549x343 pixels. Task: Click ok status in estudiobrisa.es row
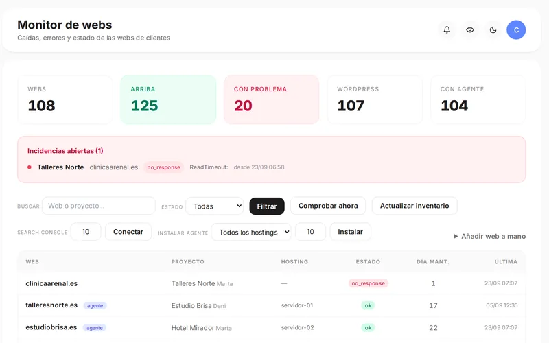pos(368,328)
